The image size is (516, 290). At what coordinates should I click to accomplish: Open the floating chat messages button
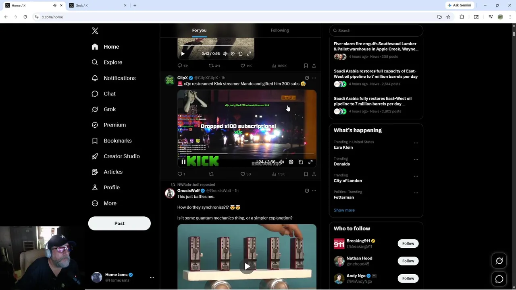click(499, 279)
